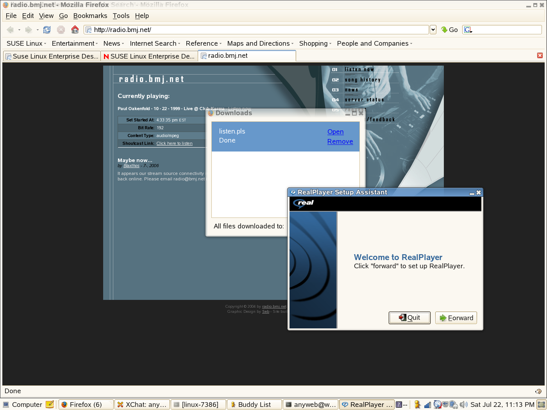The image size is (547, 410).
Task: Open the forward-history dropdown arrow
Action: [38, 30]
